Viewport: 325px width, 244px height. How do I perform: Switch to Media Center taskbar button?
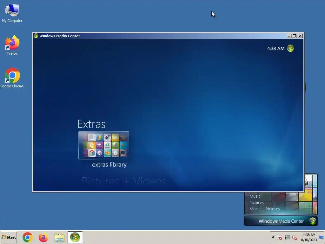(x=75, y=237)
